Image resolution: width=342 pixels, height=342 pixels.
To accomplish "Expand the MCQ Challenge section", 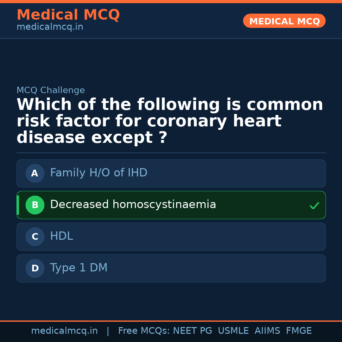I will tap(51, 90).
